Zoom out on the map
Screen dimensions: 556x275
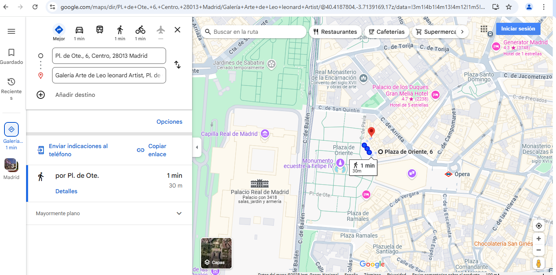point(538,250)
